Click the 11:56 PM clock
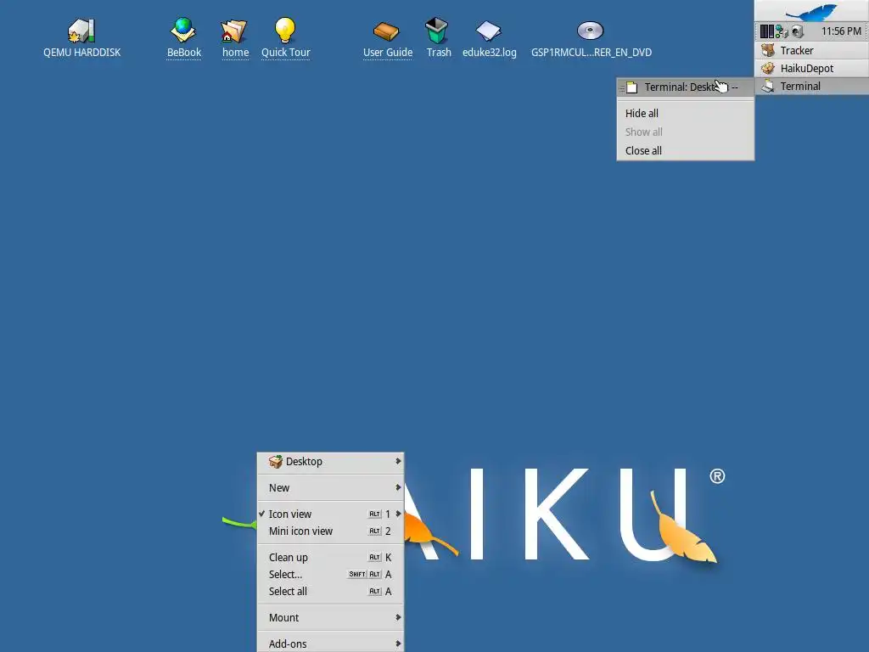The height and width of the screenshot is (652, 869). point(841,31)
